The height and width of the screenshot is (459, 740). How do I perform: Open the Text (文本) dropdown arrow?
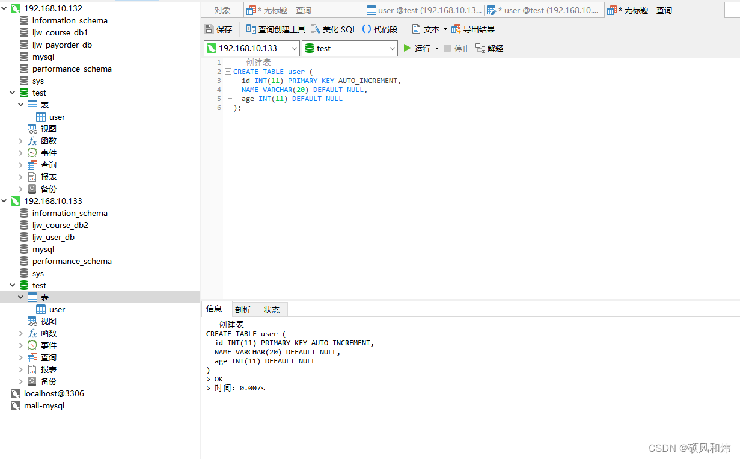(x=445, y=29)
